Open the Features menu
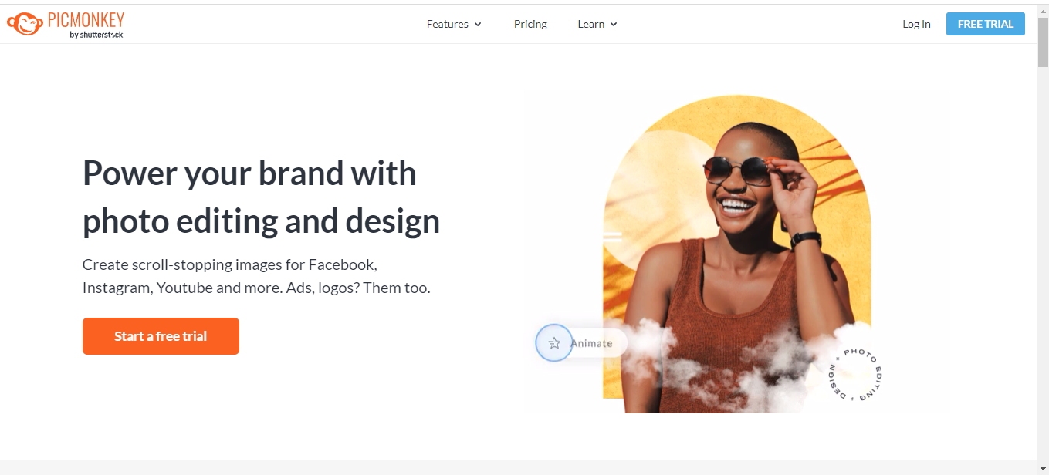This screenshot has width=1049, height=475. 454,24
